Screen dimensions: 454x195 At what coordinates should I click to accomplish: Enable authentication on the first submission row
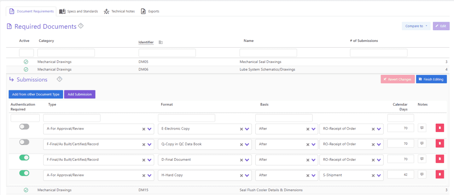(x=24, y=126)
